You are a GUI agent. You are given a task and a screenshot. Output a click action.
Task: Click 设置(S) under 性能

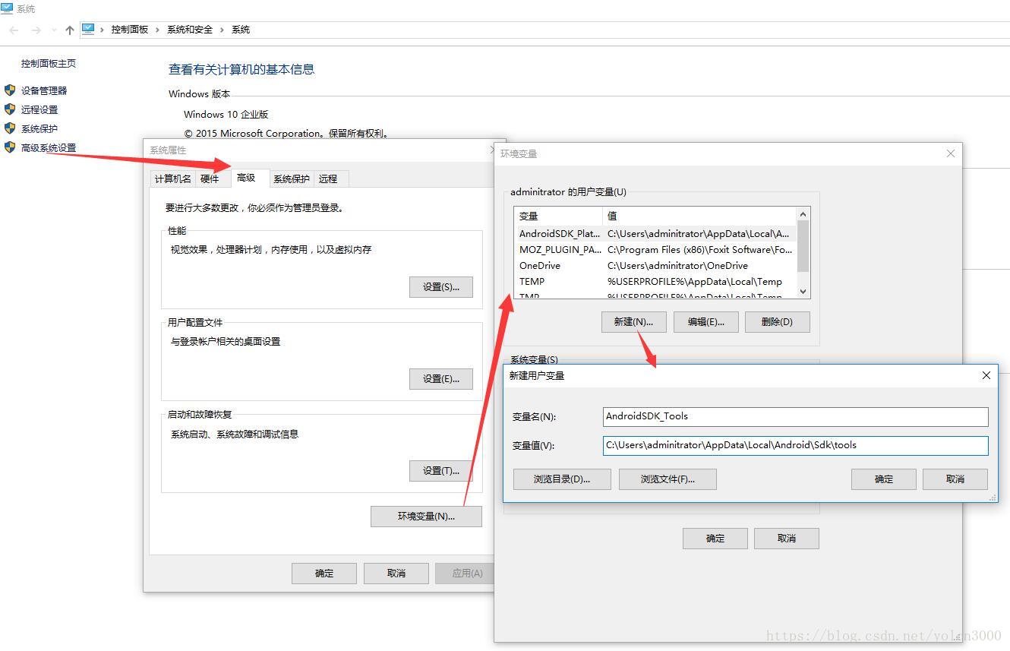(x=441, y=286)
